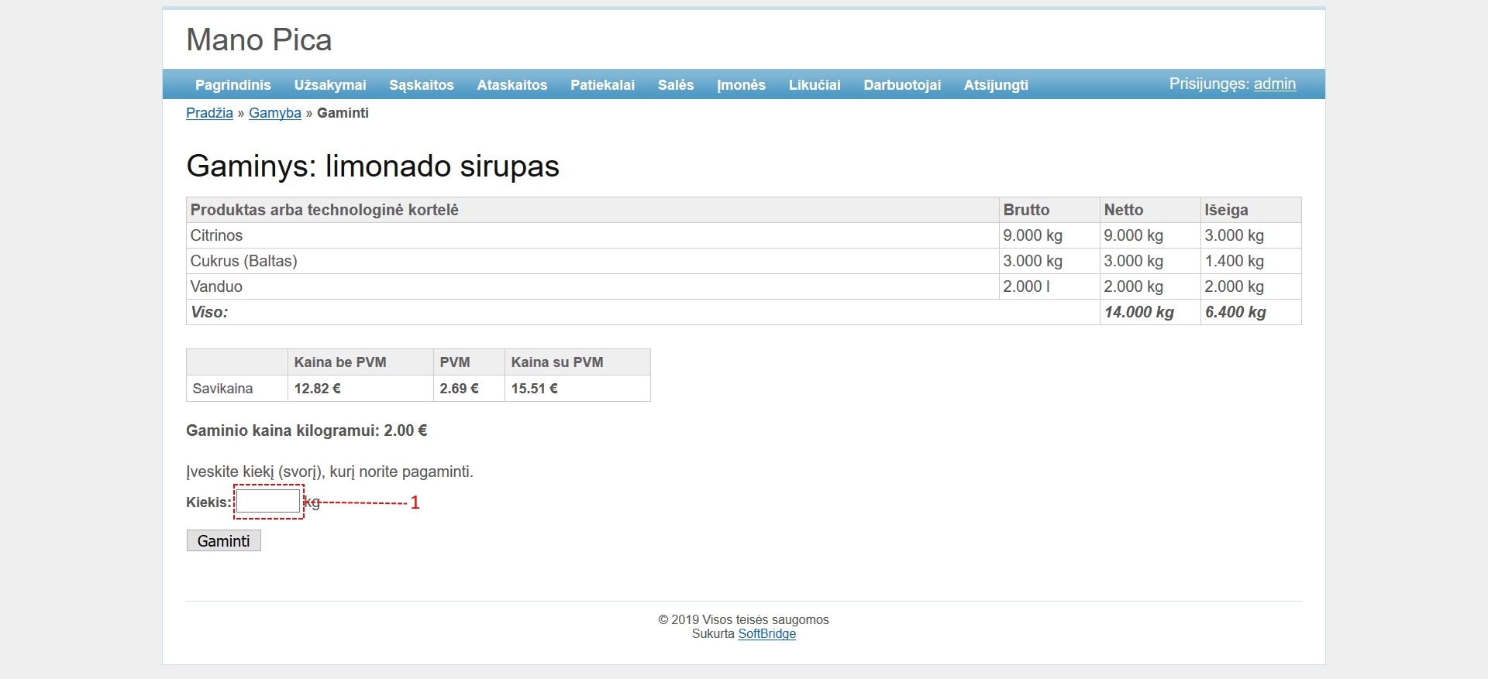Focus the Kiekis quantity input field
Screen dimensions: 1488x679
[x=268, y=502]
